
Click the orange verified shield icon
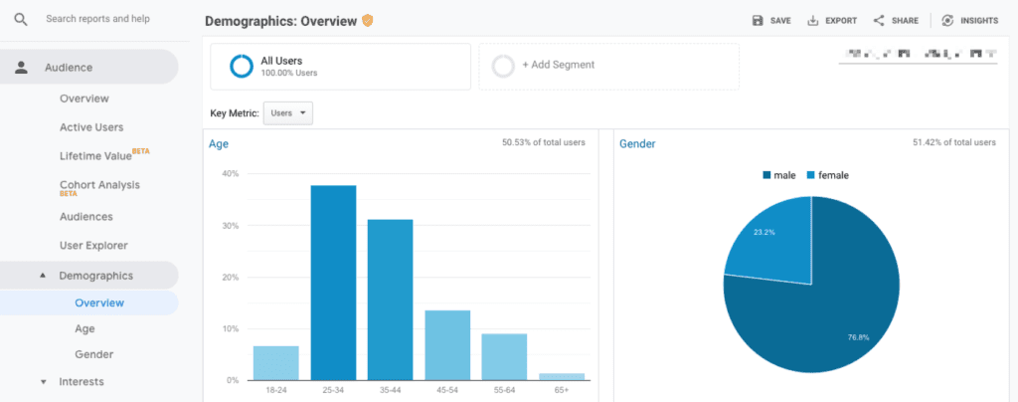click(x=368, y=20)
